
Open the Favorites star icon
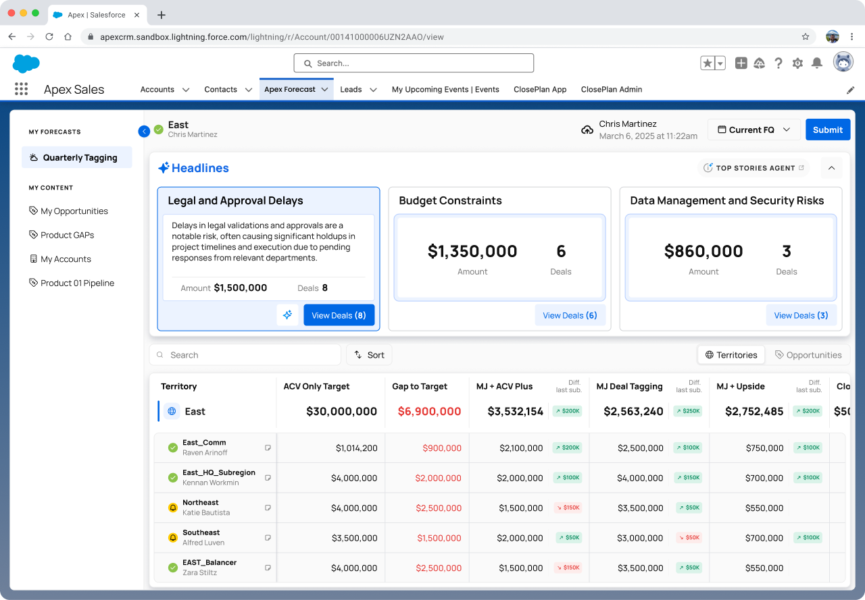click(x=708, y=63)
